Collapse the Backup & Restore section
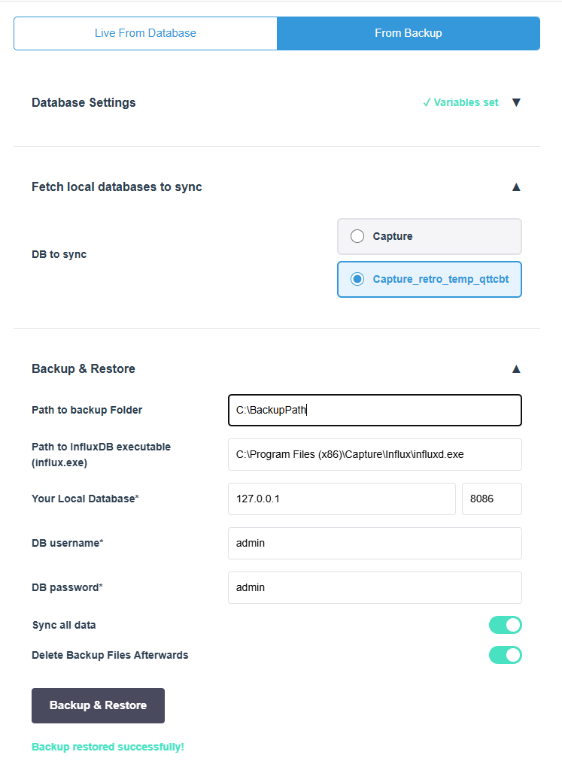 516,368
